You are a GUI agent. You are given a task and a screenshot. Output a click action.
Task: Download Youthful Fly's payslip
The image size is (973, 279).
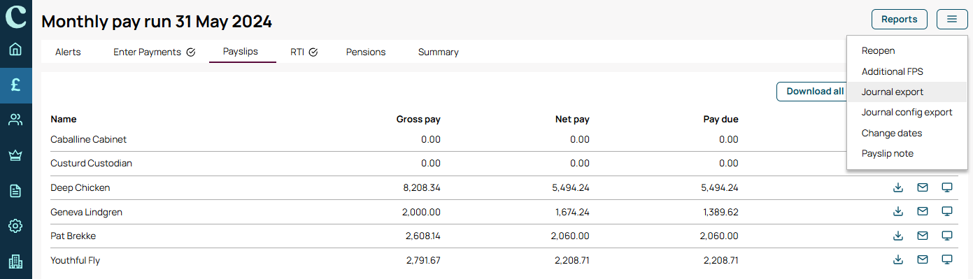pos(898,260)
